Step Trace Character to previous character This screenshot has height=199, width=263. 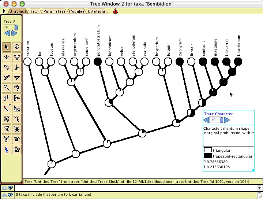click(206, 120)
